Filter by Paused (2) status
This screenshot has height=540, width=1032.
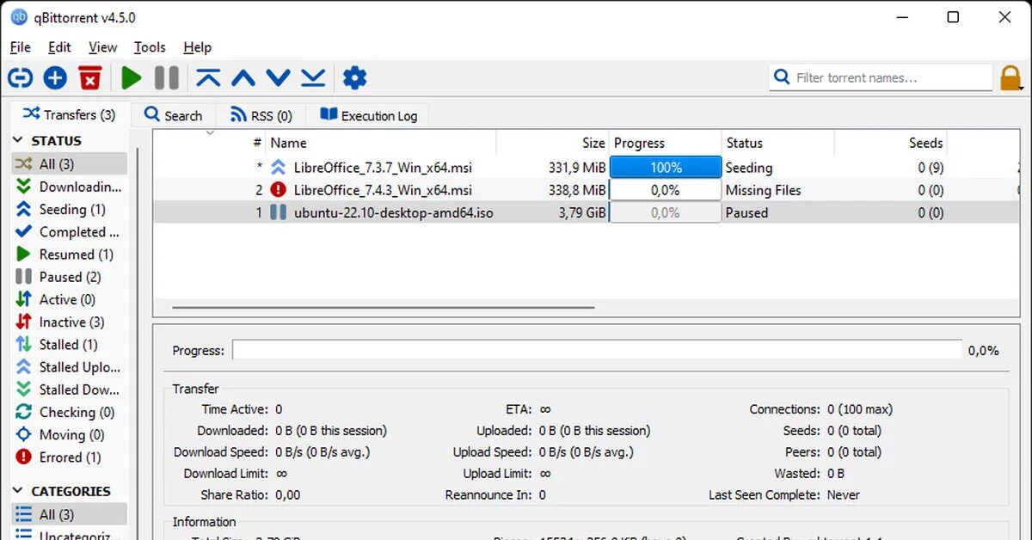pyautogui.click(x=69, y=277)
